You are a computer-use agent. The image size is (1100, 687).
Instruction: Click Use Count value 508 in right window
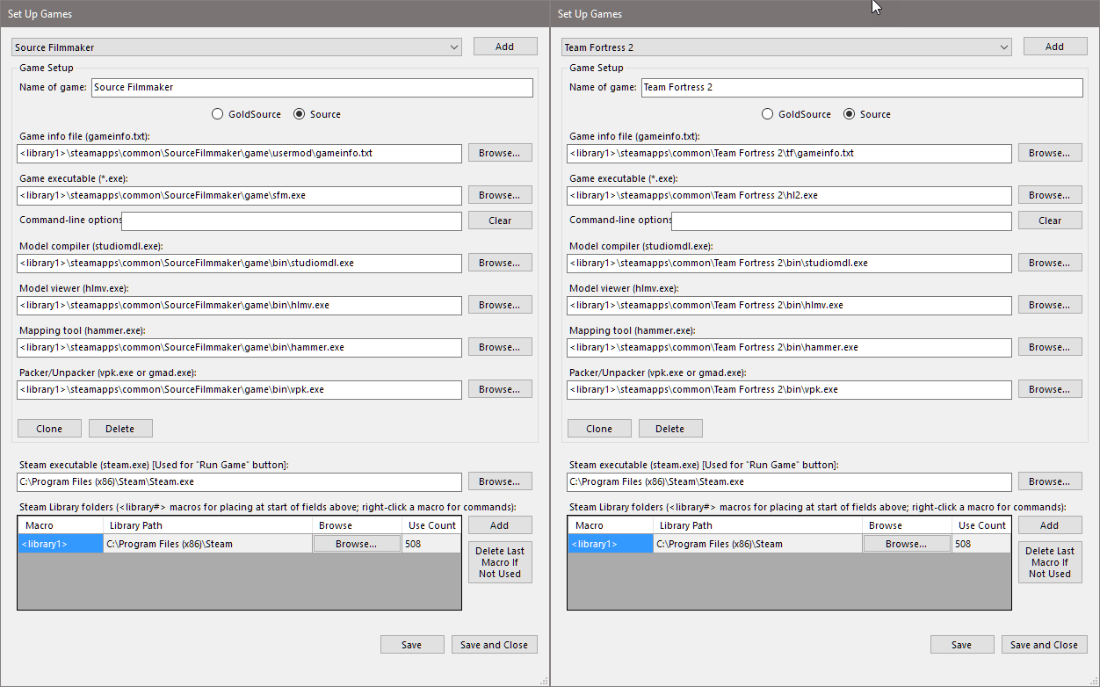981,544
